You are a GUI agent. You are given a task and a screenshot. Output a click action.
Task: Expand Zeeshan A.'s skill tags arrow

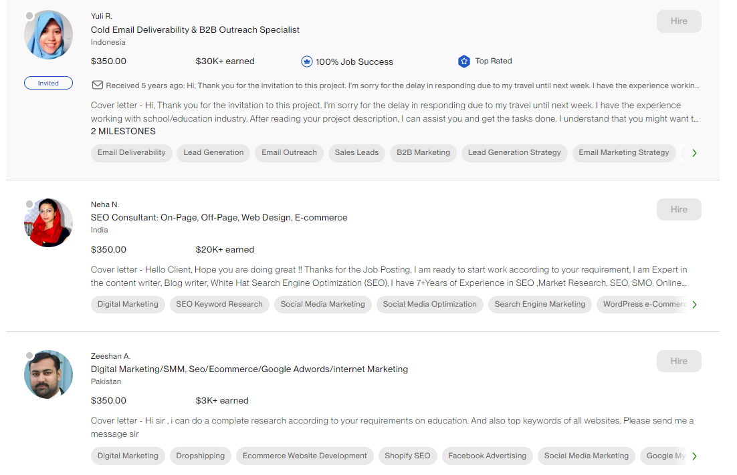click(694, 456)
